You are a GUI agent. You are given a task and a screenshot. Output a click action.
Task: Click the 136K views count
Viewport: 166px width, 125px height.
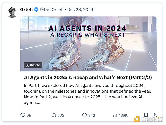pyautogui.click(x=123, y=115)
